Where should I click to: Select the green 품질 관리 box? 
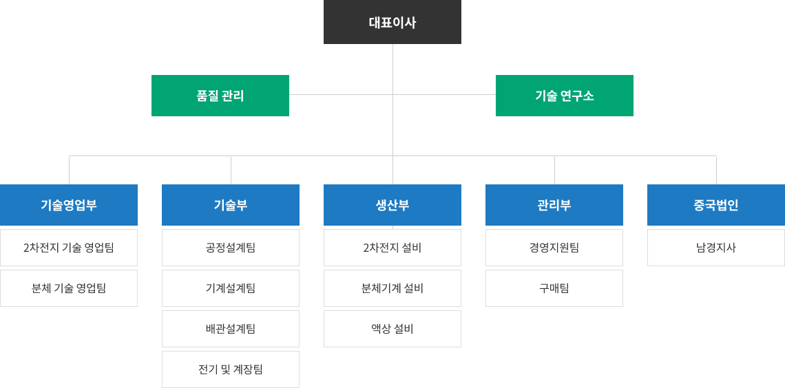pos(220,96)
